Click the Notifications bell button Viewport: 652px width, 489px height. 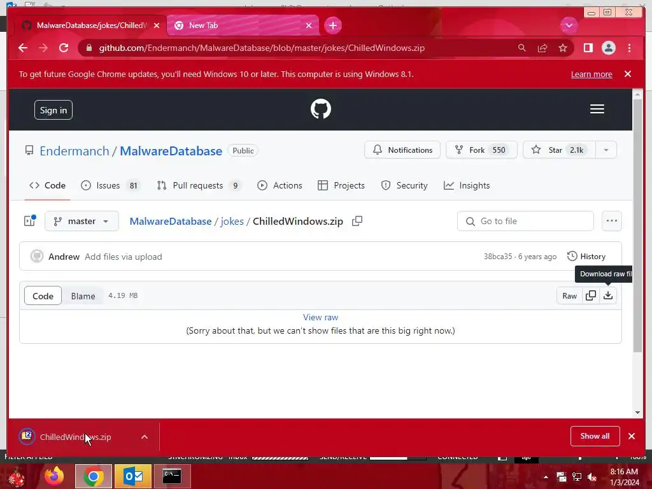click(402, 150)
